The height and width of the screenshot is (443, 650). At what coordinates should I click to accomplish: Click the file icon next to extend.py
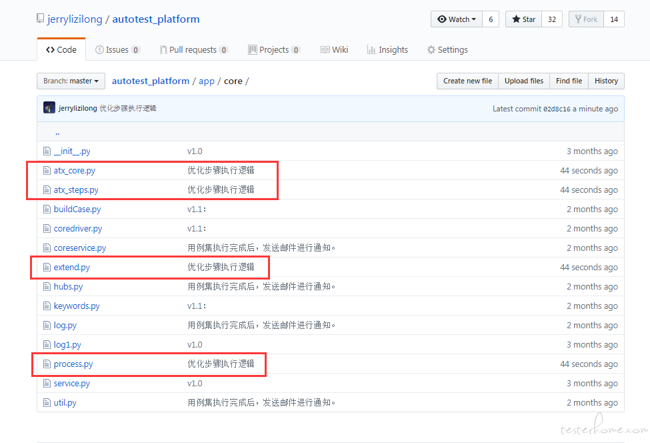click(47, 267)
